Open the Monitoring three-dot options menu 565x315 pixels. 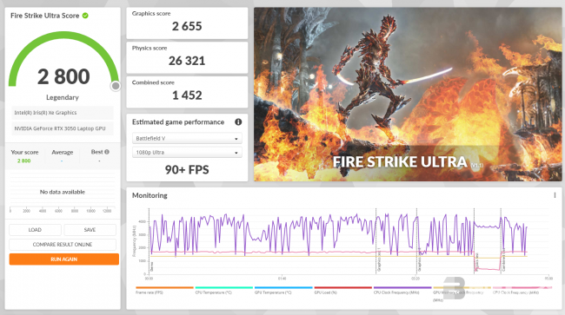point(555,195)
